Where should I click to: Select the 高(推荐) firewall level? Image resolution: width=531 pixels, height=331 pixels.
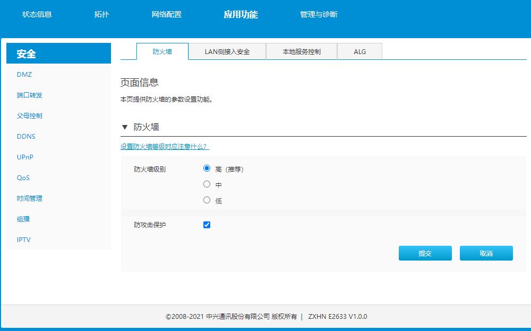pyautogui.click(x=207, y=168)
